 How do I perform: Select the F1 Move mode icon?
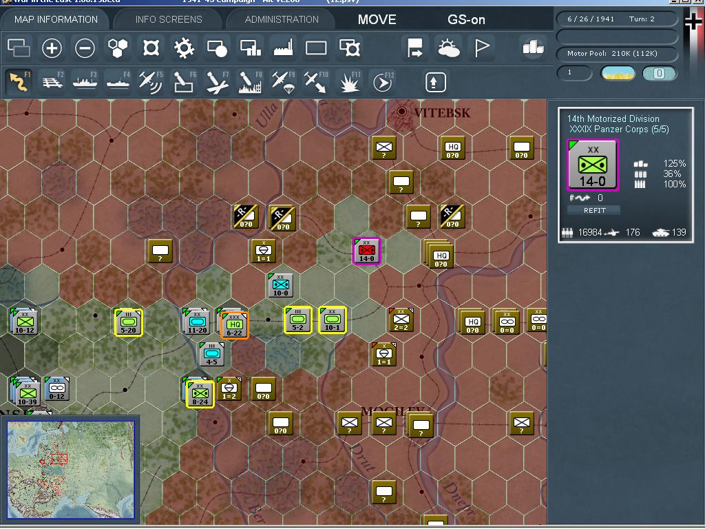(19, 82)
